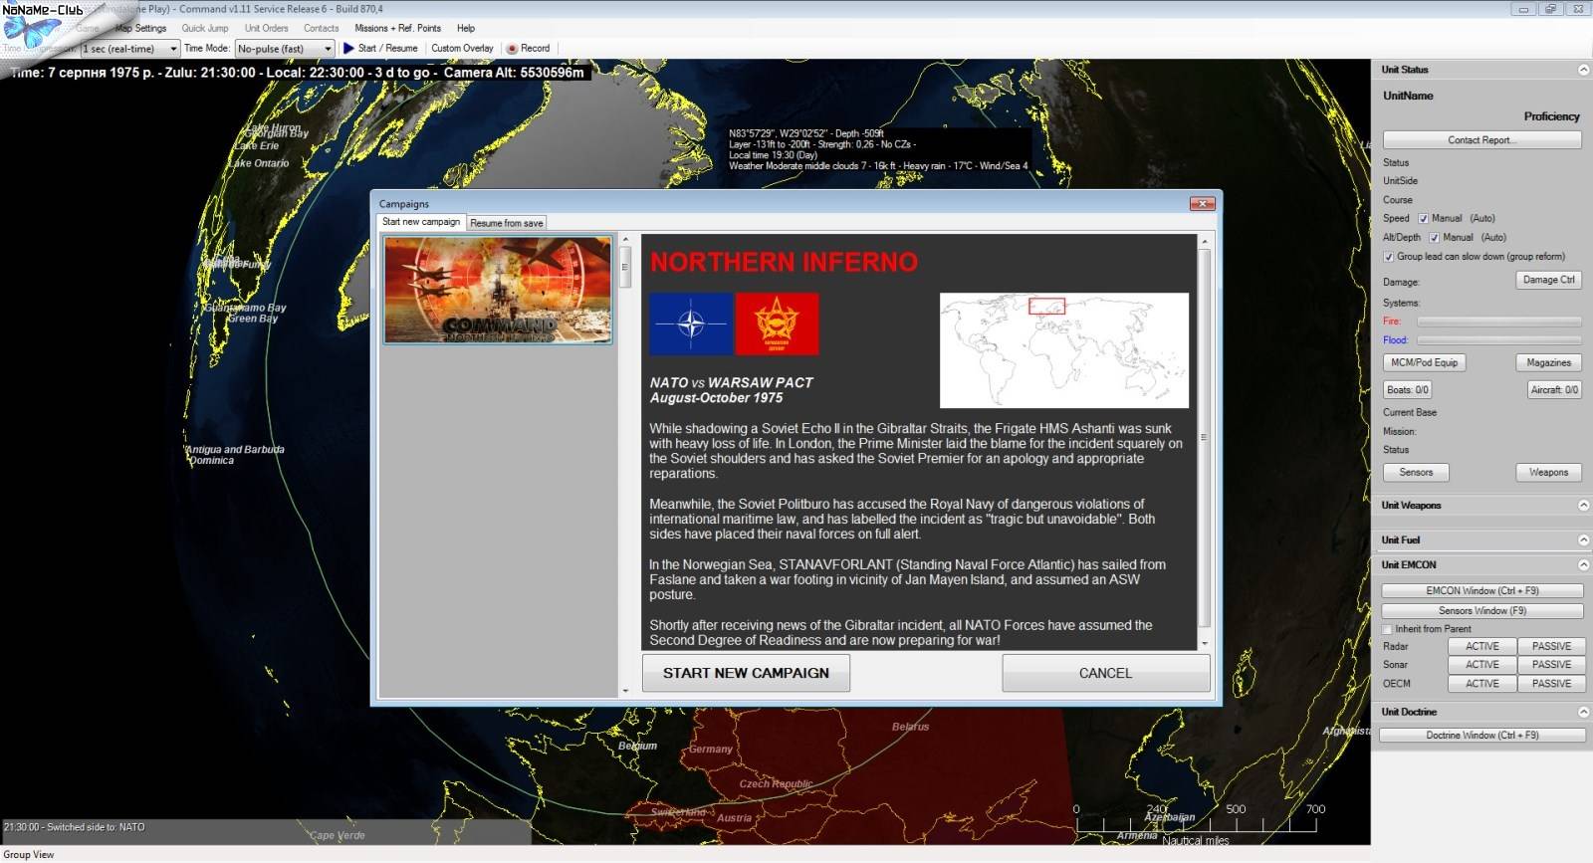
Task: Toggle the Speed Manual checkbox
Action: pyautogui.click(x=1423, y=219)
